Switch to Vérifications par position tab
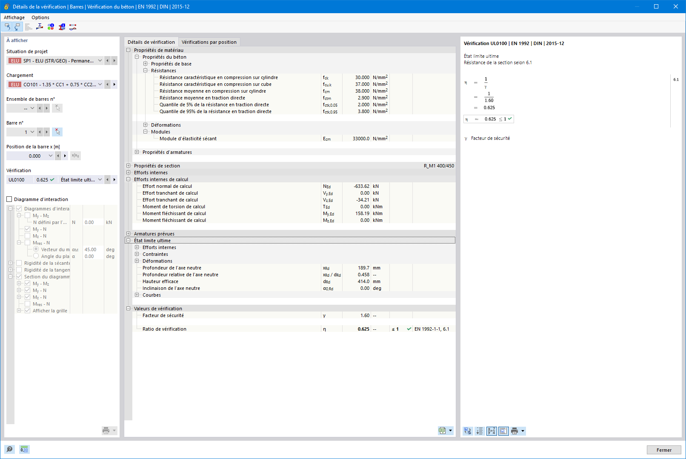Screen dimensions: 686x459 tap(209, 42)
